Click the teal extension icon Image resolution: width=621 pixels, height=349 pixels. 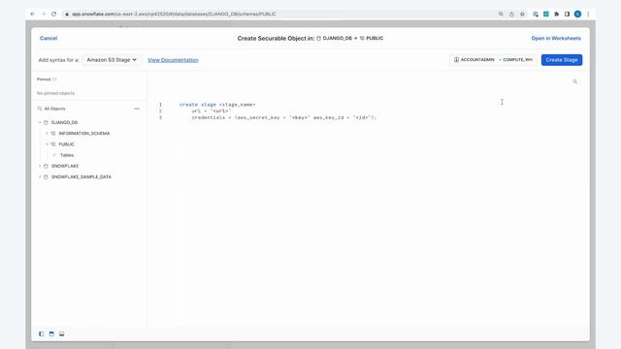point(546,14)
